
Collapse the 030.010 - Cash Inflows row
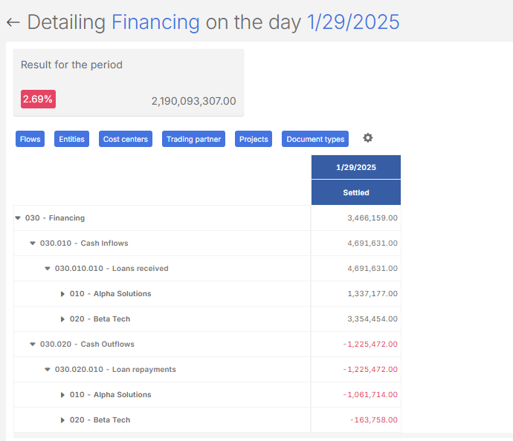click(x=33, y=244)
